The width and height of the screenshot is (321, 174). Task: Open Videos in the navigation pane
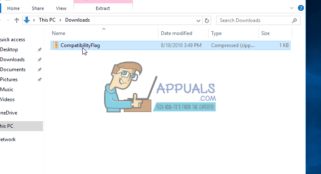point(8,99)
